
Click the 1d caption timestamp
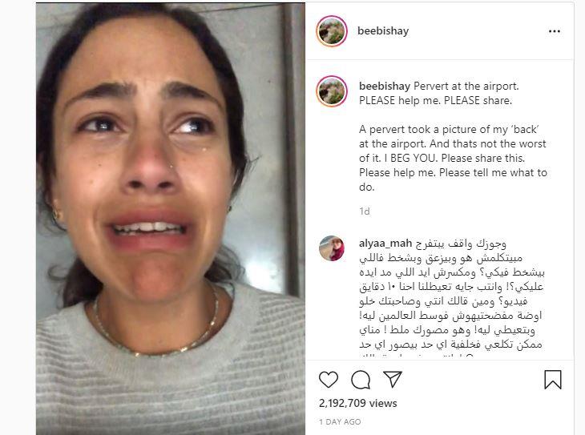tap(364, 211)
